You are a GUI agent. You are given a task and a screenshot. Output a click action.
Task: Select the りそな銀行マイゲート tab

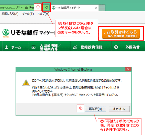coord(75,8)
